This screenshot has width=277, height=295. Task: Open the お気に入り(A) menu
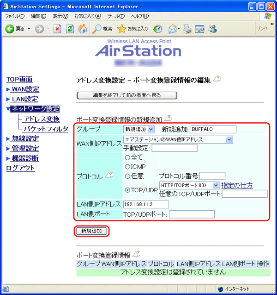88,16
